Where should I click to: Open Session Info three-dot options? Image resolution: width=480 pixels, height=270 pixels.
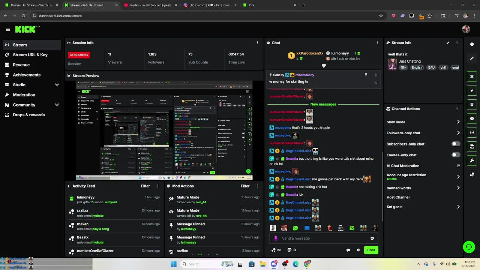point(257,43)
